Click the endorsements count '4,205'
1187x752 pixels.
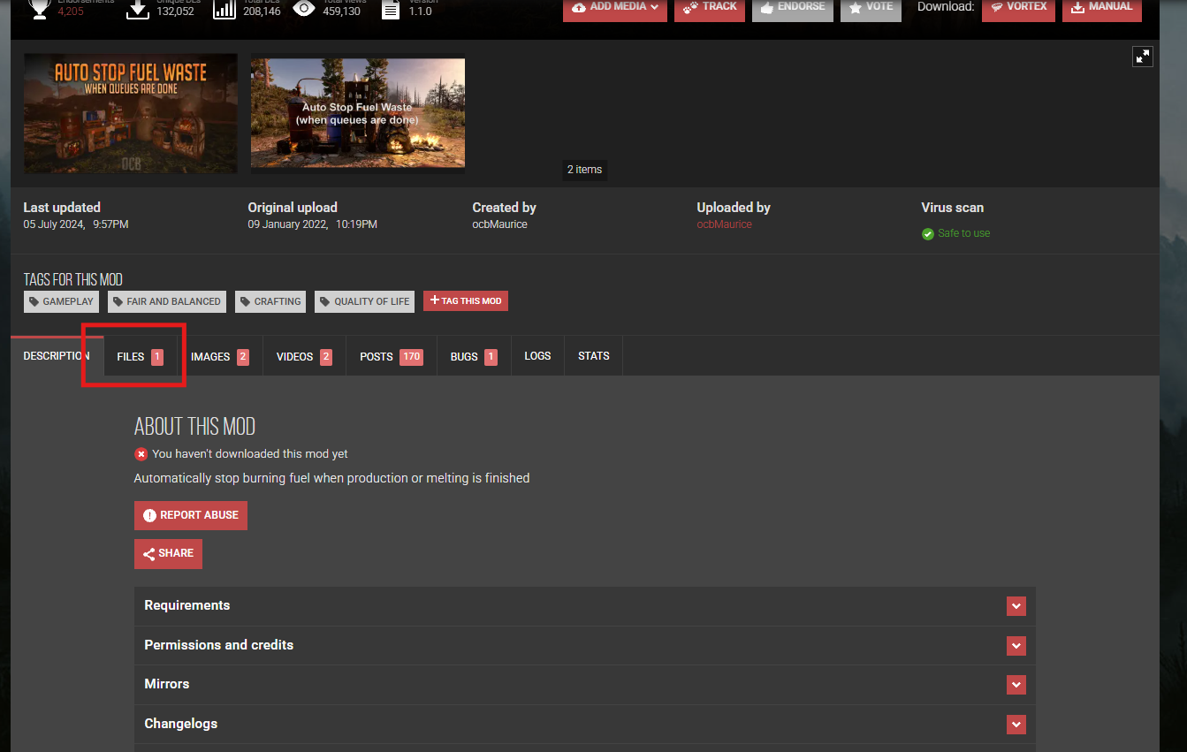71,11
